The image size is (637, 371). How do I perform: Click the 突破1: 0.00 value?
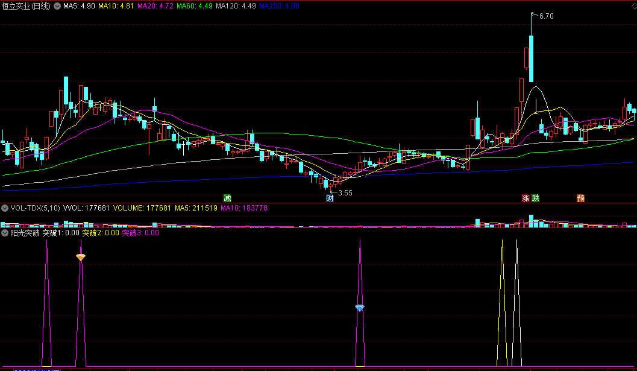tap(61, 233)
